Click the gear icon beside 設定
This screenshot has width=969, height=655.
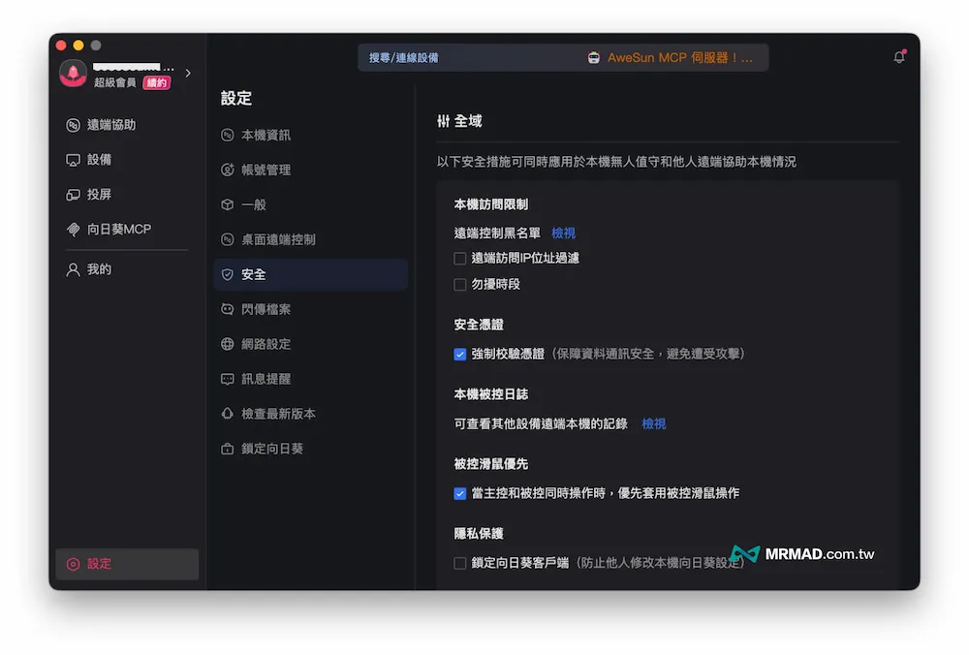point(73,564)
